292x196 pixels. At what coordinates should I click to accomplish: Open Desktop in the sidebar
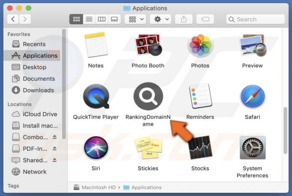(x=32, y=67)
